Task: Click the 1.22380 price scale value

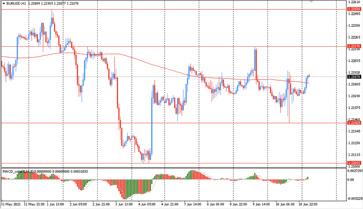Action: 354,25
